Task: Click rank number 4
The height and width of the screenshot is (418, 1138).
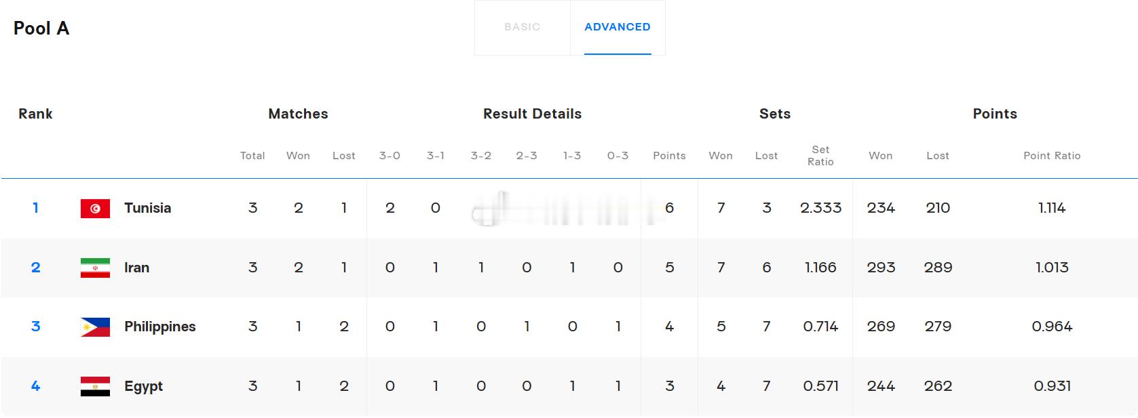Action: point(35,386)
